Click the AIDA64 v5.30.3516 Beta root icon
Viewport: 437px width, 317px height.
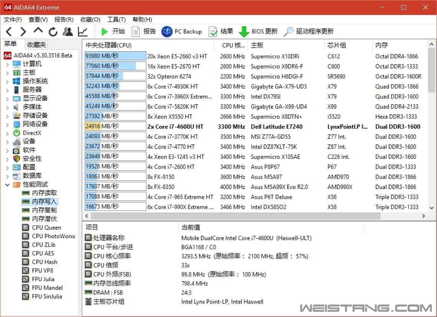click(x=8, y=55)
